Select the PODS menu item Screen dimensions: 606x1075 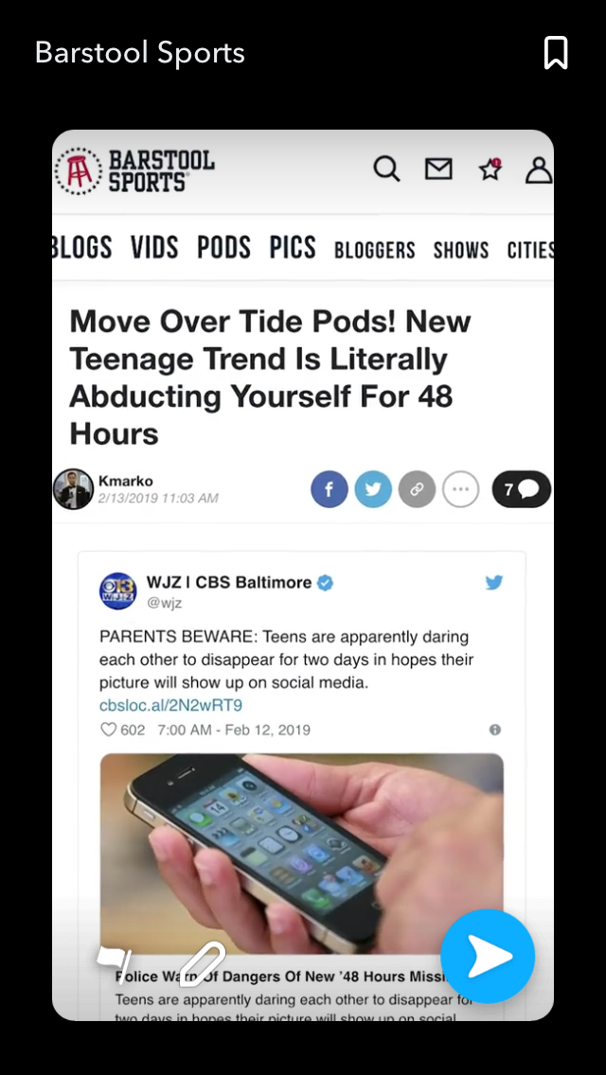tap(223, 248)
